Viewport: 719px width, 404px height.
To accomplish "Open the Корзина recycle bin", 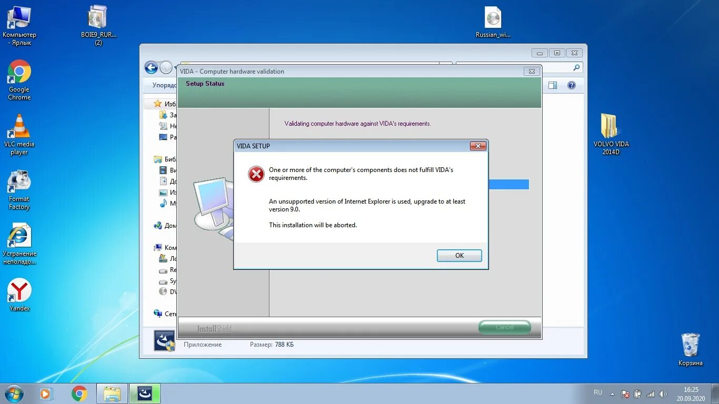I will (690, 349).
